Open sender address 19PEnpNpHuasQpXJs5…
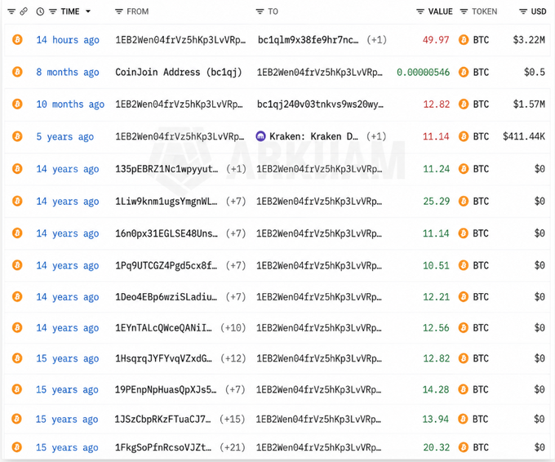 coord(166,390)
